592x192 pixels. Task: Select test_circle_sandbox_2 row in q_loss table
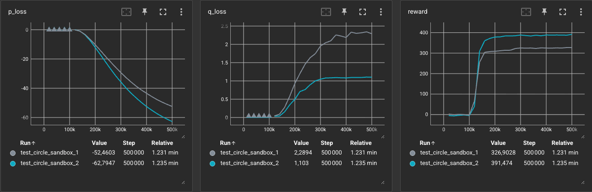(x=296, y=163)
